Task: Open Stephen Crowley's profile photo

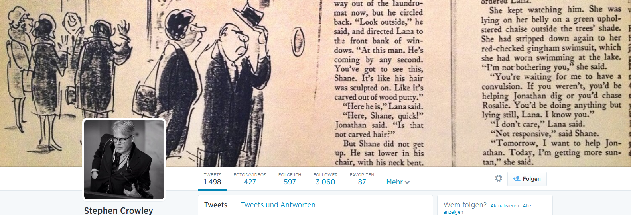Action: click(x=124, y=160)
